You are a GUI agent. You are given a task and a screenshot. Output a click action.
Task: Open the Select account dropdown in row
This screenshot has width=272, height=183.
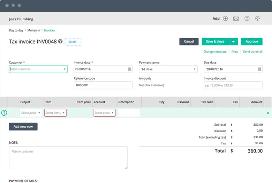point(104,113)
